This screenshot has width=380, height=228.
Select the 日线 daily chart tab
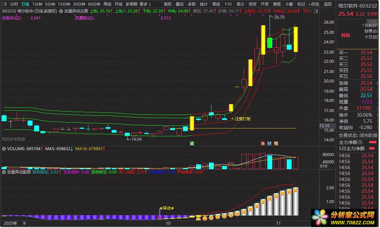click(25, 4)
